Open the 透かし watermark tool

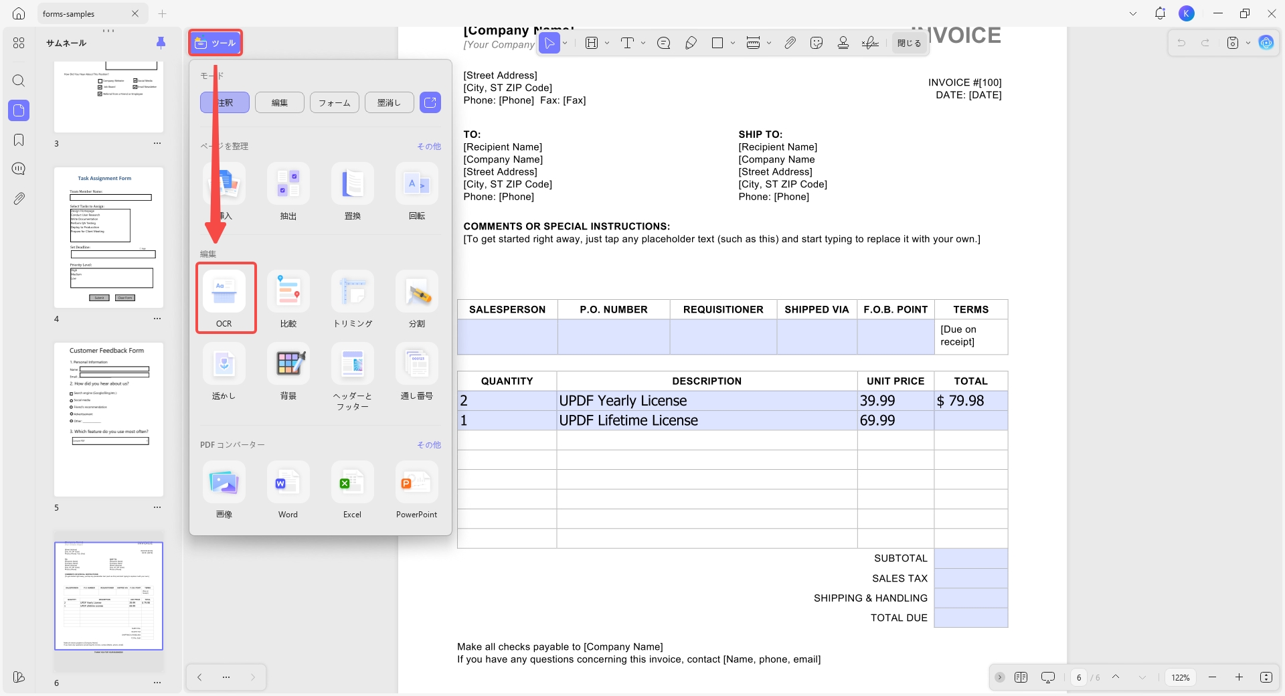point(224,371)
